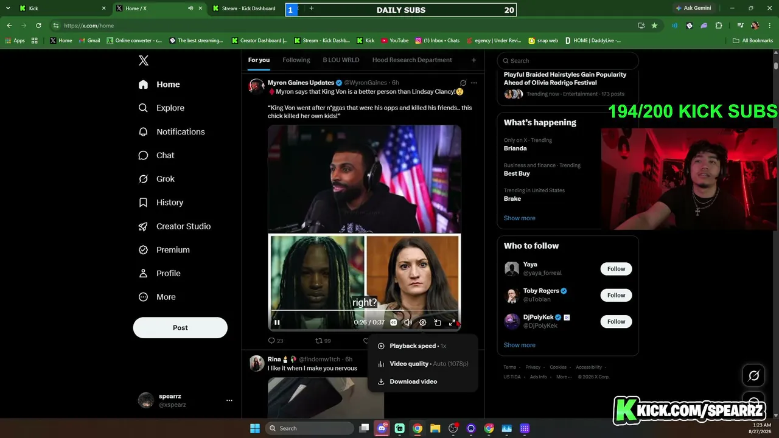The image size is (779, 438).
Task: Click the video progress bar
Action: (364, 311)
